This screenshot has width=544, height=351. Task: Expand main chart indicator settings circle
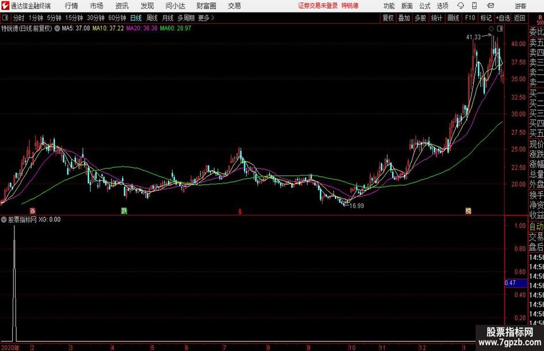click(x=57, y=28)
